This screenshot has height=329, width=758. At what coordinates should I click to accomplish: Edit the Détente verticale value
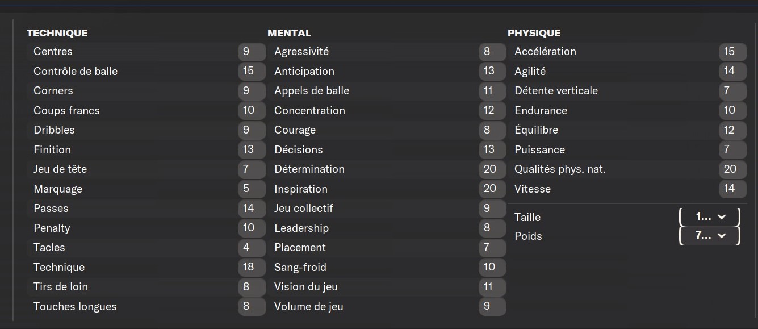(732, 91)
